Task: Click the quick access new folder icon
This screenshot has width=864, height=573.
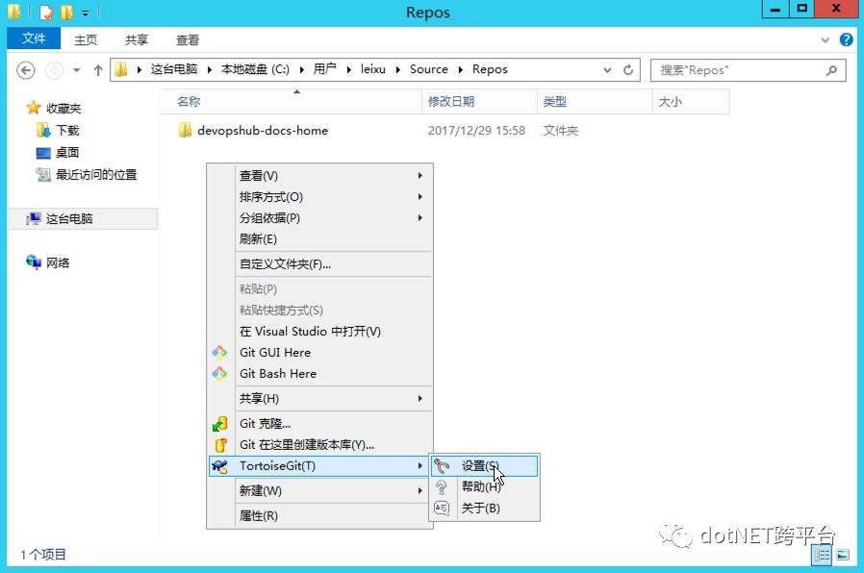Action: pyautogui.click(x=66, y=12)
